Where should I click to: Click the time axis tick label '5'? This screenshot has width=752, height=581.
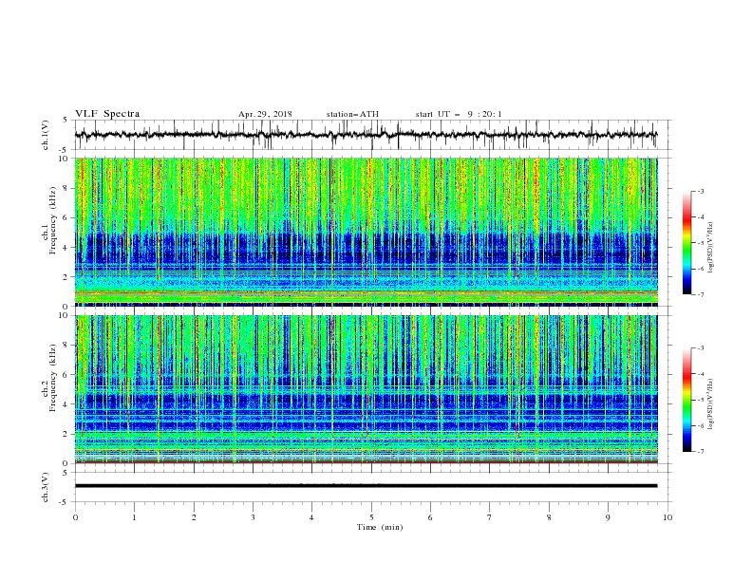[371, 517]
